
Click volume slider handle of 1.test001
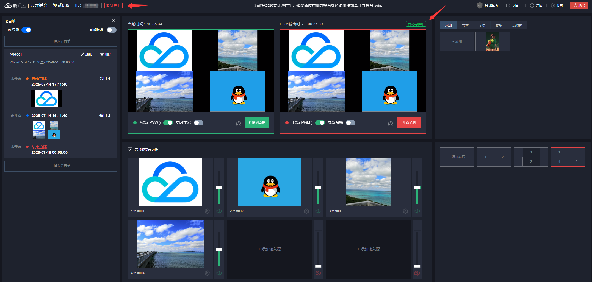click(219, 188)
